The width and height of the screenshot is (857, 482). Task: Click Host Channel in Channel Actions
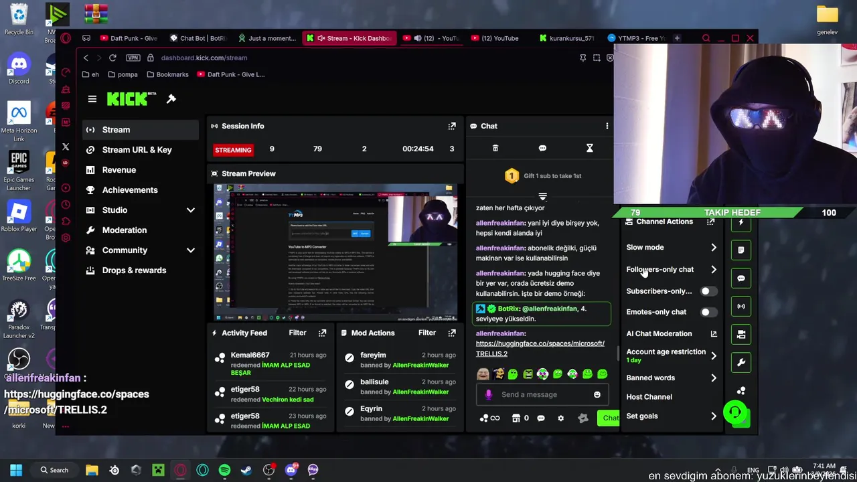pyautogui.click(x=649, y=397)
